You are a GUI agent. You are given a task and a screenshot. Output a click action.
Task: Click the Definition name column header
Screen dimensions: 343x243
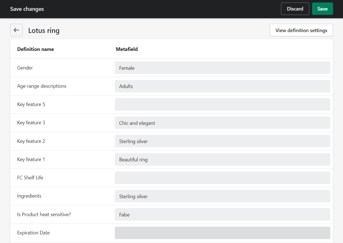coord(35,49)
